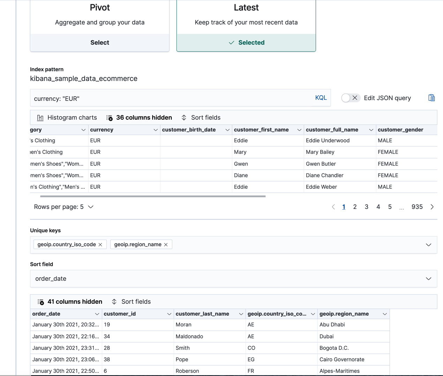443x376 pixels.
Task: Select the Pivot transform type
Action: tap(99, 42)
